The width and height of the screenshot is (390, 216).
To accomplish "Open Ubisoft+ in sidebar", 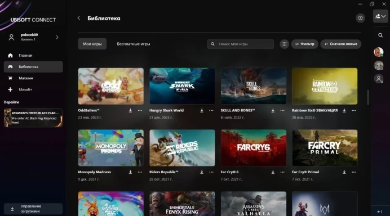I will click(x=33, y=89).
